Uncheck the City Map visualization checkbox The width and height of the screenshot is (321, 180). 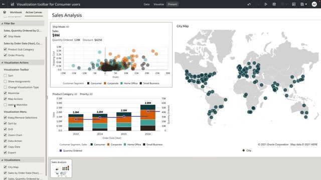tap(6, 167)
